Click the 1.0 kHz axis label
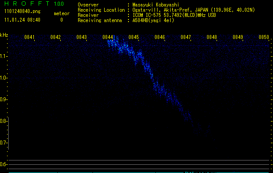 [3, 78]
